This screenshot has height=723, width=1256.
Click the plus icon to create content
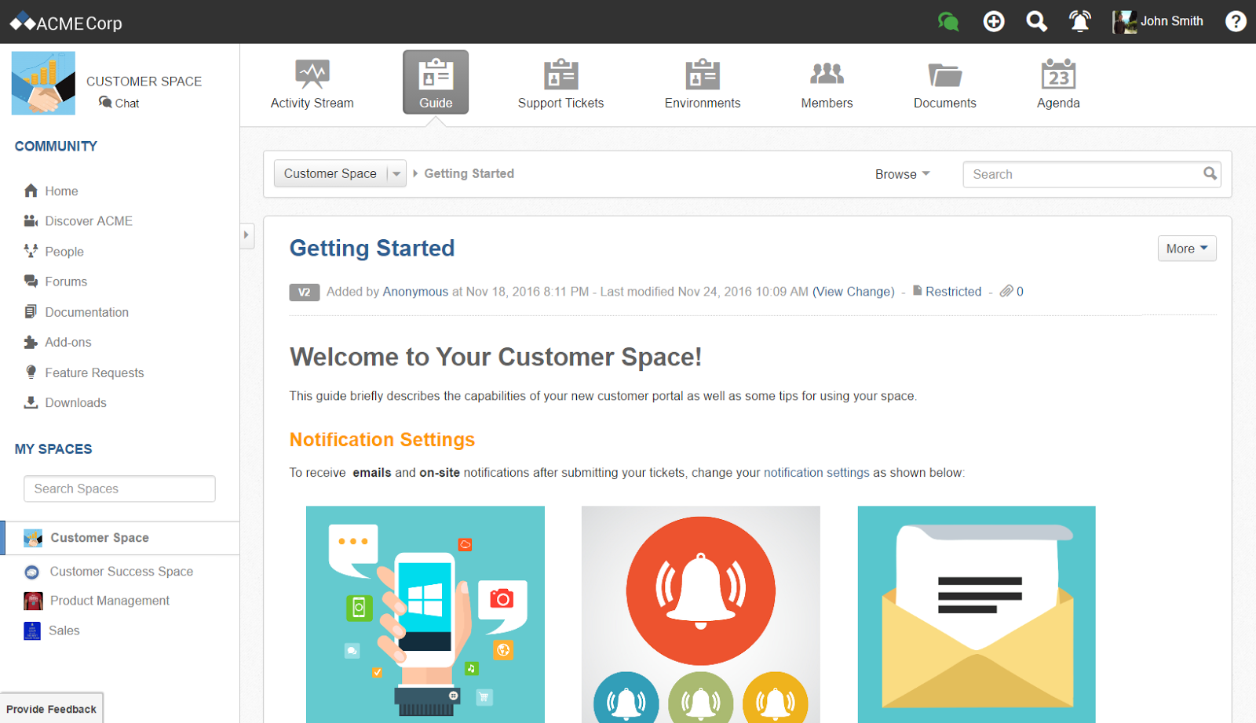pyautogui.click(x=993, y=21)
